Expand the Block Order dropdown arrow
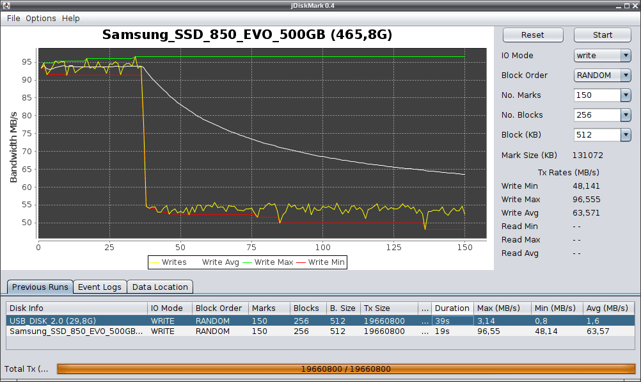Viewport: 641px width, 382px height. (x=626, y=76)
